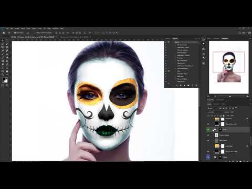Screen dimensions: 252x189
Task: Select the Brush tool
Action: (x=3, y=54)
